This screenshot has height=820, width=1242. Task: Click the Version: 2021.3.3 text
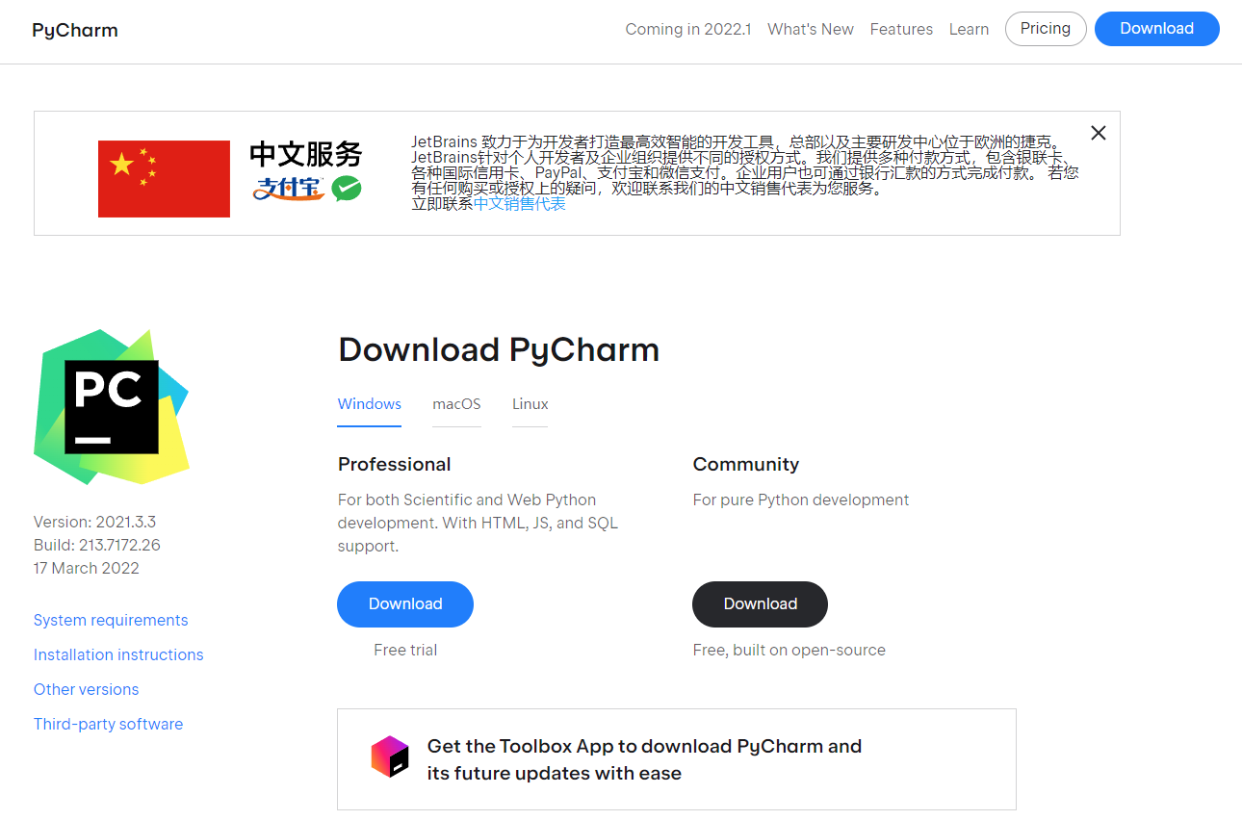point(94,523)
